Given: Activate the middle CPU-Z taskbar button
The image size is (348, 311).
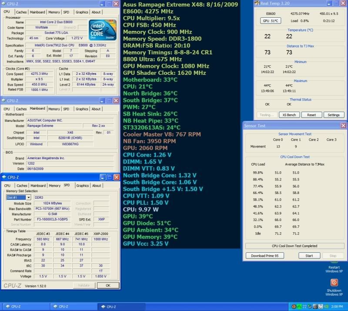Looking at the screenshot, I should pyautogui.click(x=73, y=307).
